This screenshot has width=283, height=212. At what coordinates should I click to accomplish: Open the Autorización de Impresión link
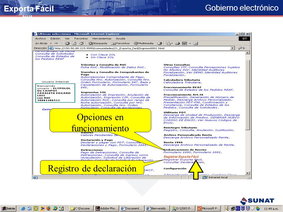(103, 95)
